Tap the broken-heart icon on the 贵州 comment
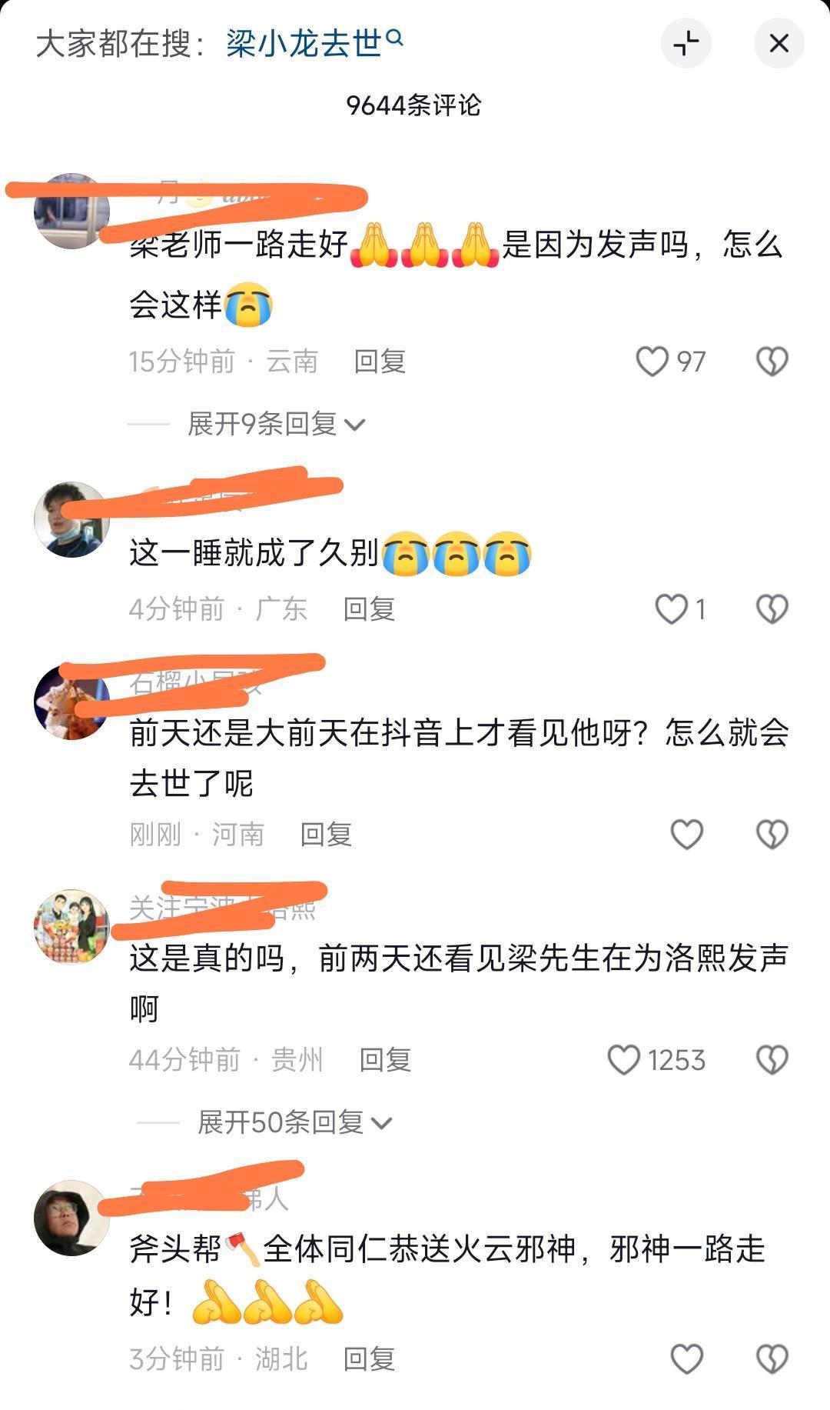This screenshot has width=830, height=1410. click(x=772, y=1059)
